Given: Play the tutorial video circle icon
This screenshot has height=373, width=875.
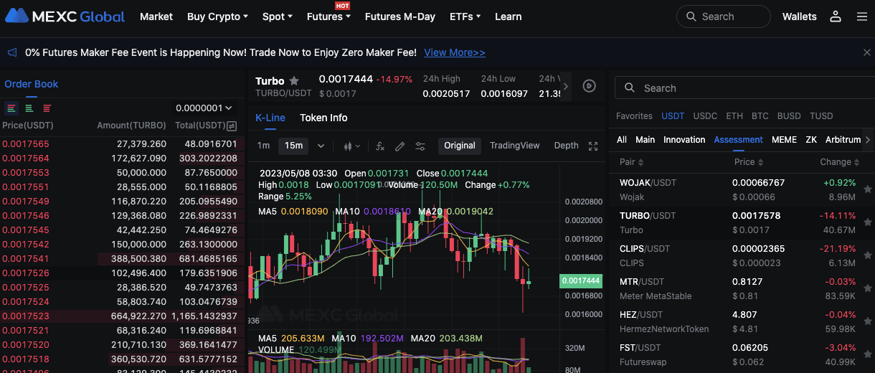Looking at the screenshot, I should (x=589, y=86).
